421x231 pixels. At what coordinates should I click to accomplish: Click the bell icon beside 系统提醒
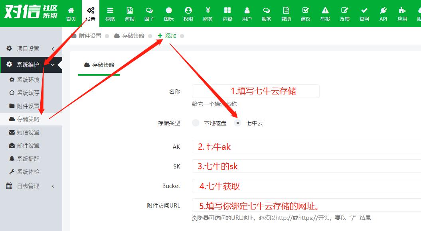click(x=12, y=159)
